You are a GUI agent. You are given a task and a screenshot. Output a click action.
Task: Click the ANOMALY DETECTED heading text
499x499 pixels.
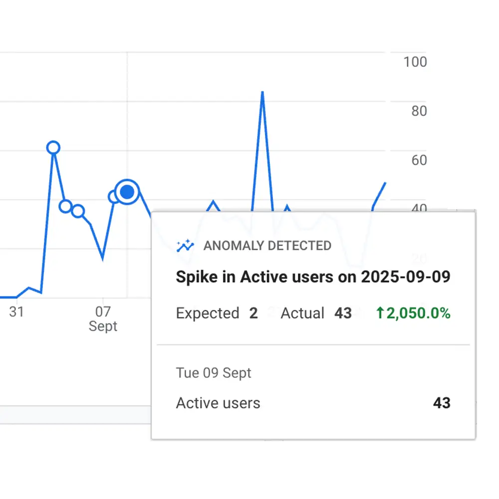[267, 246]
